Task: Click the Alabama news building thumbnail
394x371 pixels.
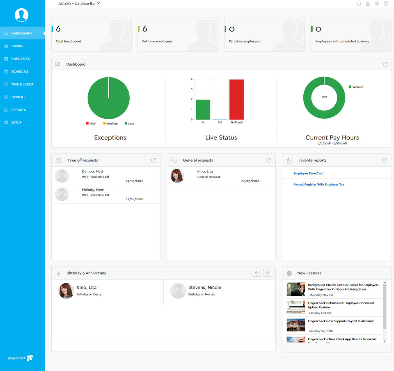Action: tap(296, 325)
